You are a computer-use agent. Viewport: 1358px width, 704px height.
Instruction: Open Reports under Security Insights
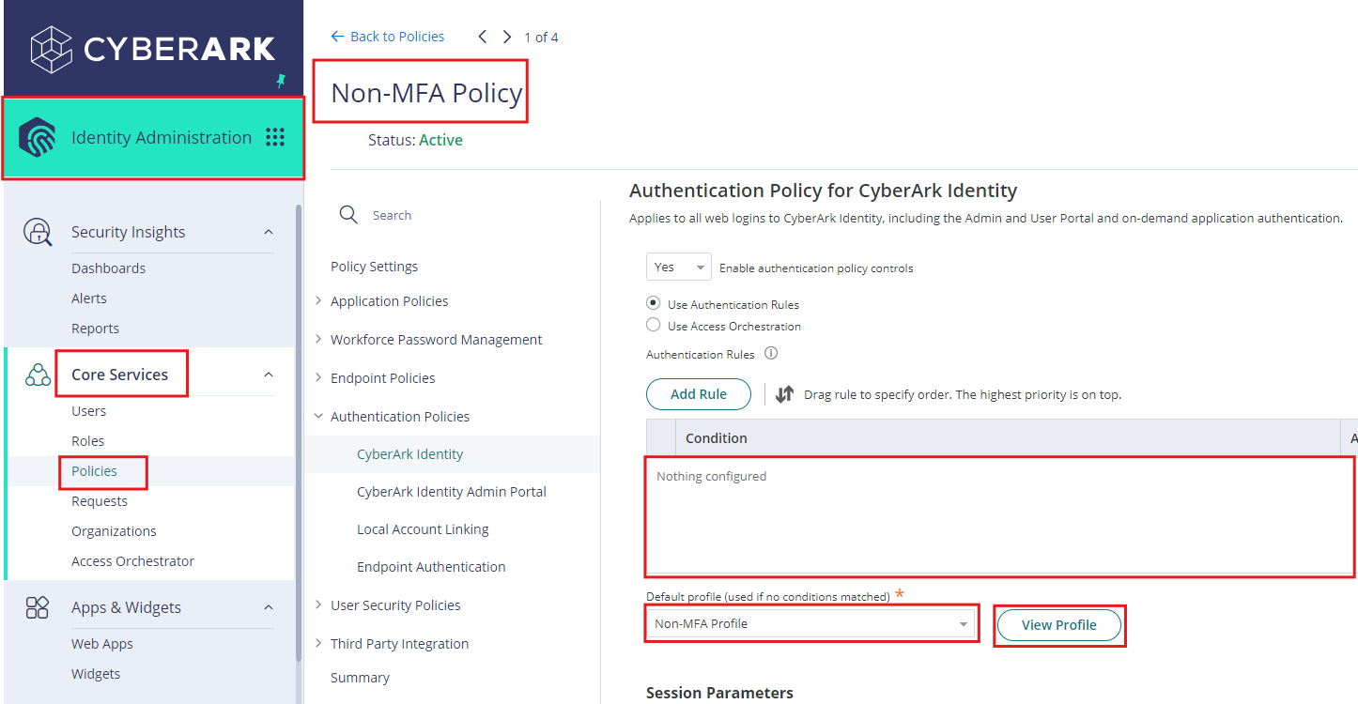click(x=95, y=328)
